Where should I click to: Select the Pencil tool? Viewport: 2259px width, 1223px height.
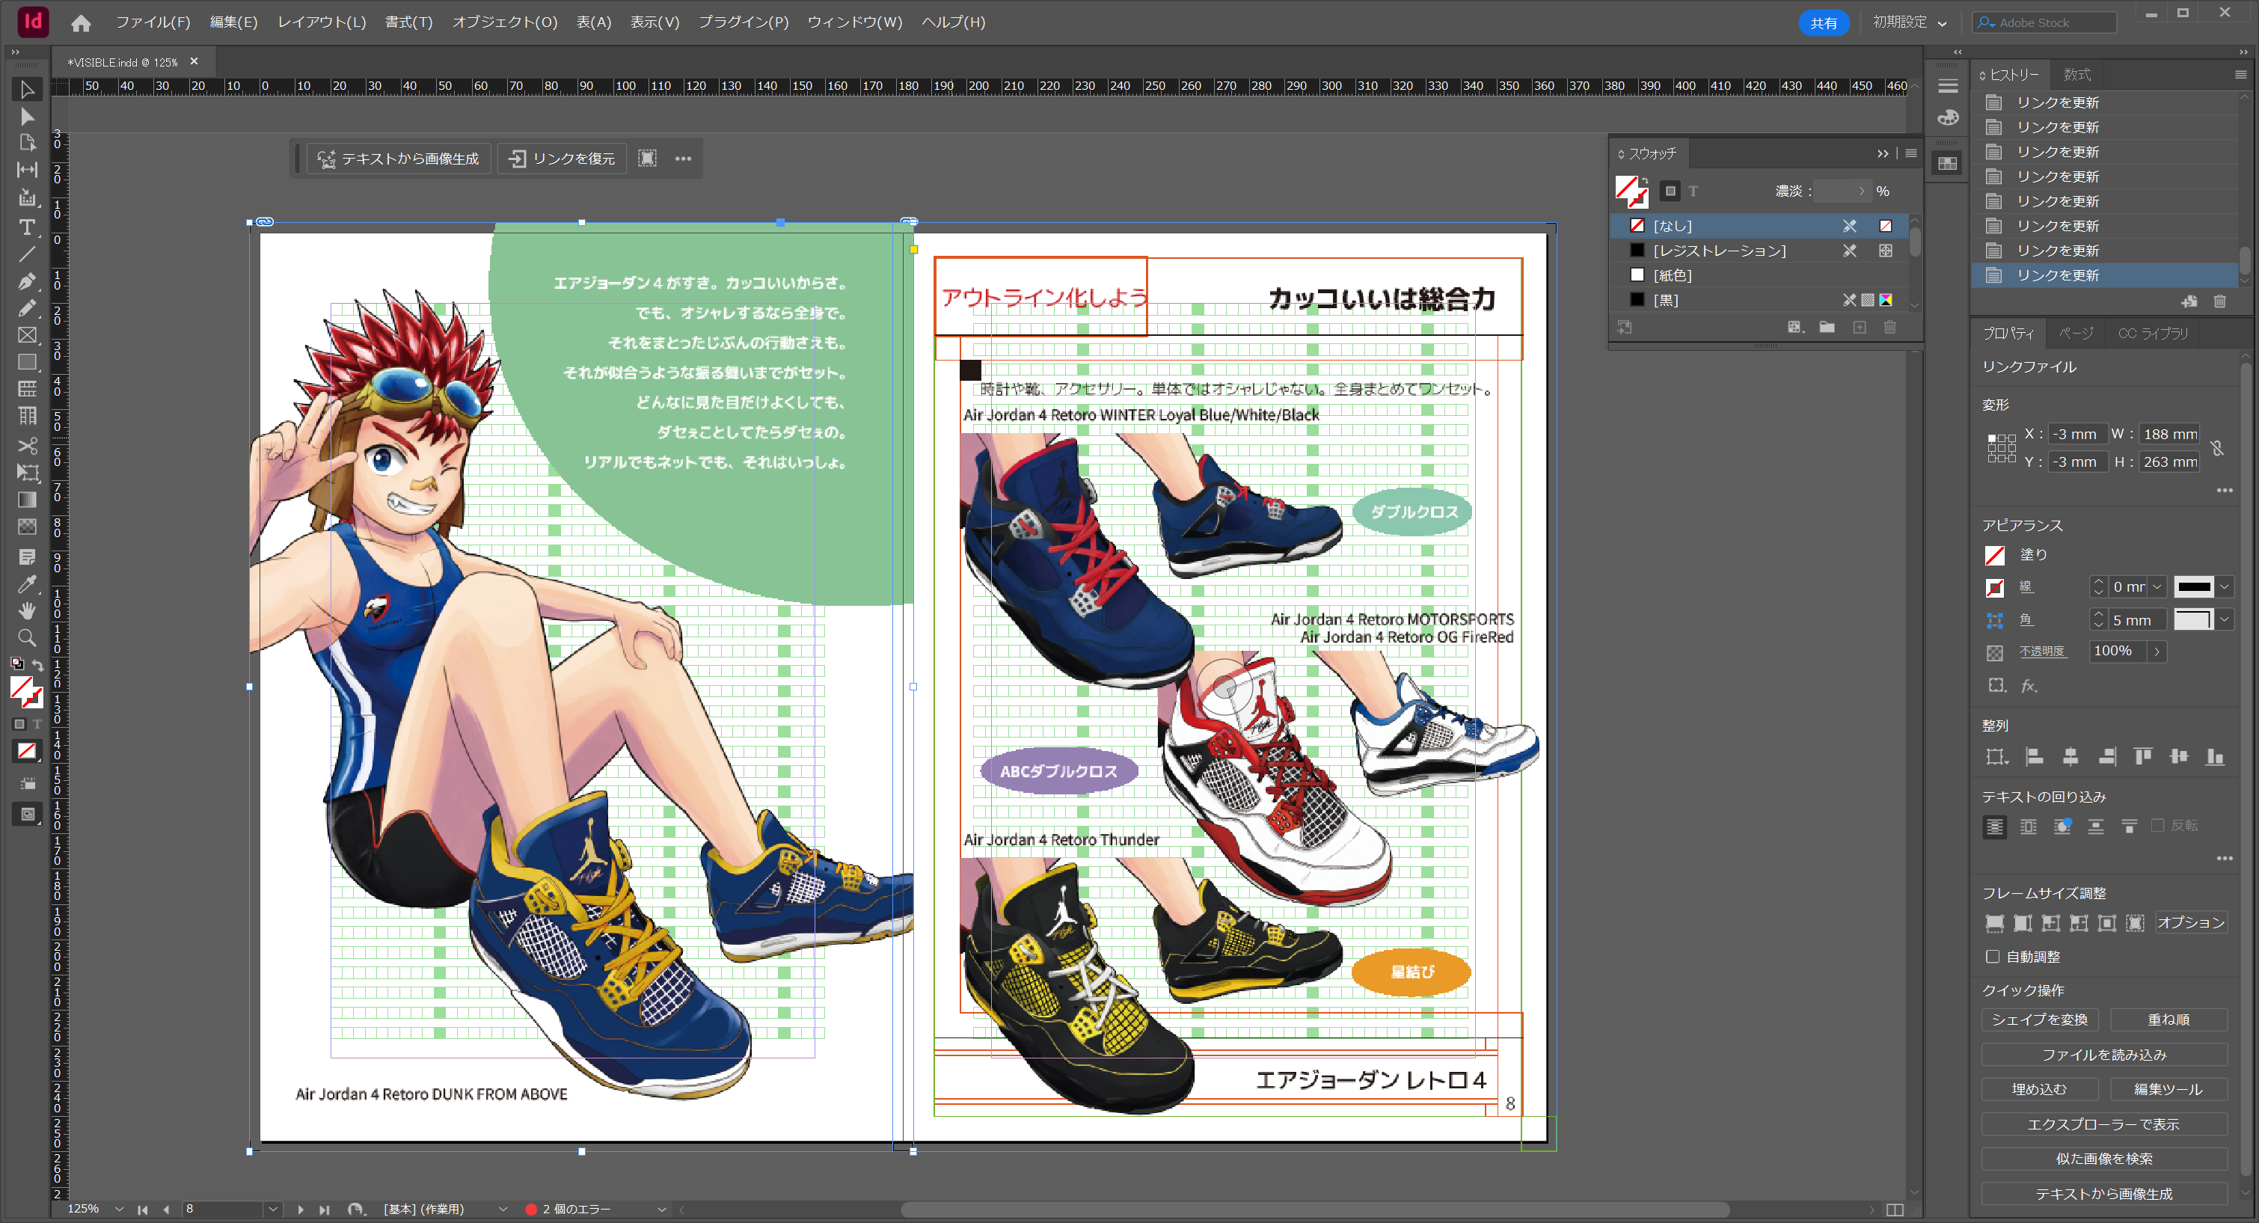tap(27, 307)
